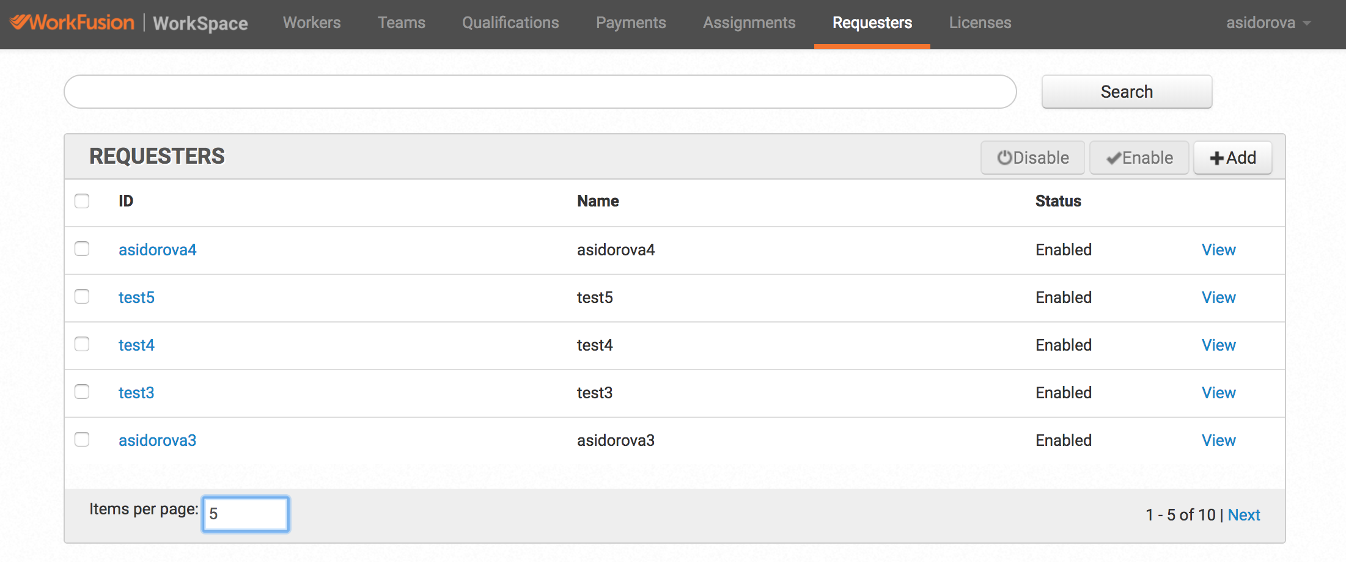Open the test5 ID link

(x=136, y=297)
